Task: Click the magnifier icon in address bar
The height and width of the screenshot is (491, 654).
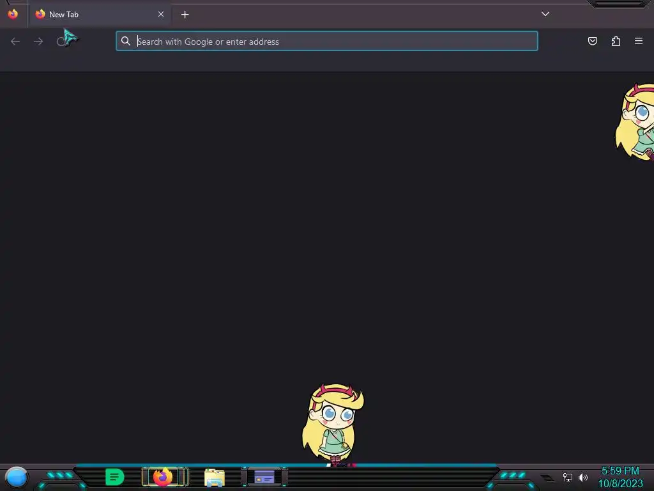Action: point(126,41)
